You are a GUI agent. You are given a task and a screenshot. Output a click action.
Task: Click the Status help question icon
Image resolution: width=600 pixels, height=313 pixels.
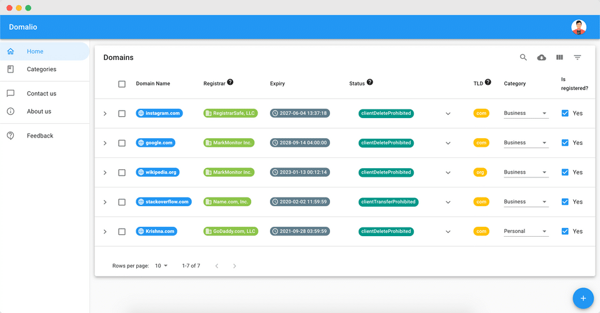[x=369, y=82]
